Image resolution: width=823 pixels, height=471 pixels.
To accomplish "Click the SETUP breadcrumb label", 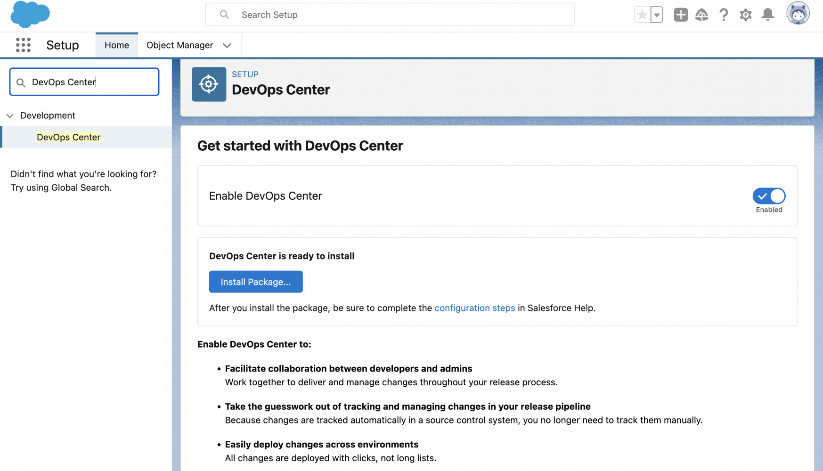I will point(245,74).
